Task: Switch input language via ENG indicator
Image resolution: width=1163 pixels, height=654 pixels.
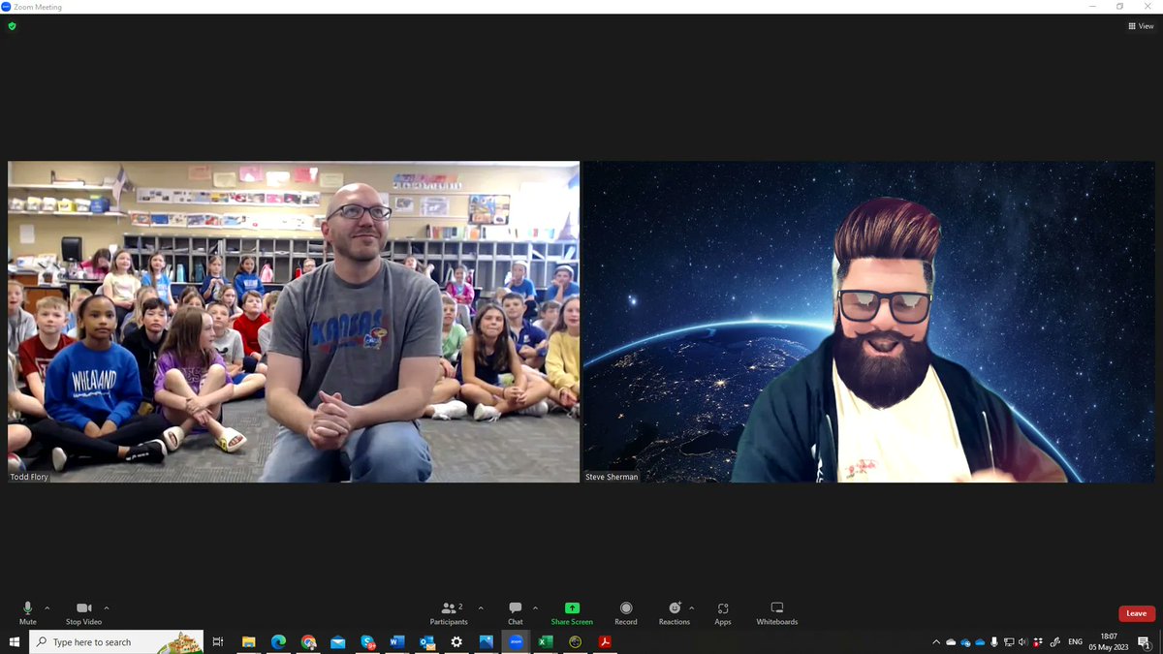Action: point(1075,641)
